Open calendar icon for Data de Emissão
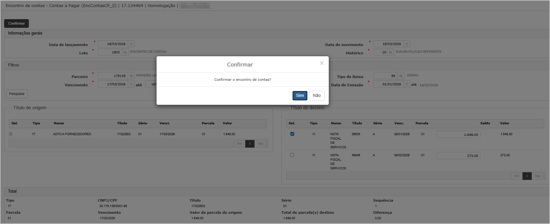The image size is (550, 224). tap(407, 84)
